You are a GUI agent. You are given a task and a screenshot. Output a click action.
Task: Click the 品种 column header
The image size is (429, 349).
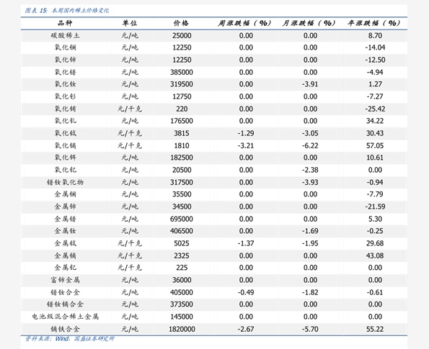(x=65, y=23)
